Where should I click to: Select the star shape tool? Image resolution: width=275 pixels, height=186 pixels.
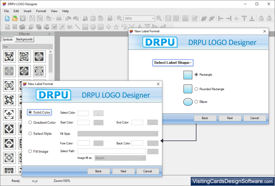116,27
